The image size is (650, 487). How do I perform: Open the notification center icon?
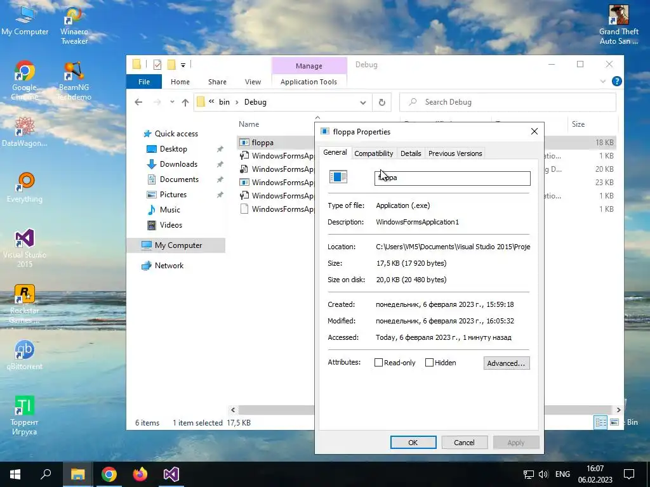pyautogui.click(x=629, y=474)
